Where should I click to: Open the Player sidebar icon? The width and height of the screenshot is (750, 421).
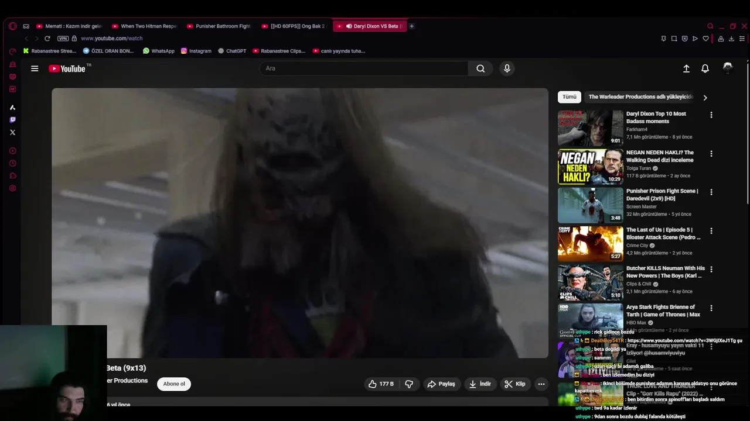[x=13, y=151]
